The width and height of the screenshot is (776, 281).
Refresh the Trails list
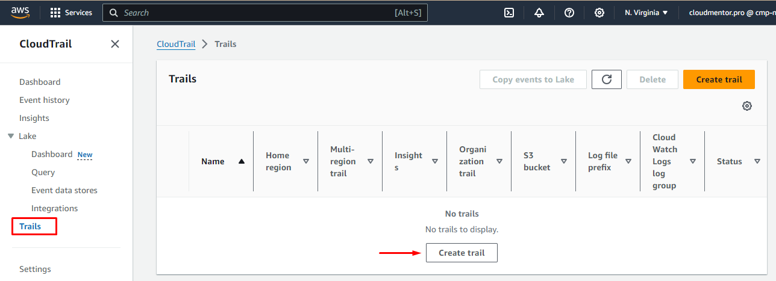tap(607, 79)
